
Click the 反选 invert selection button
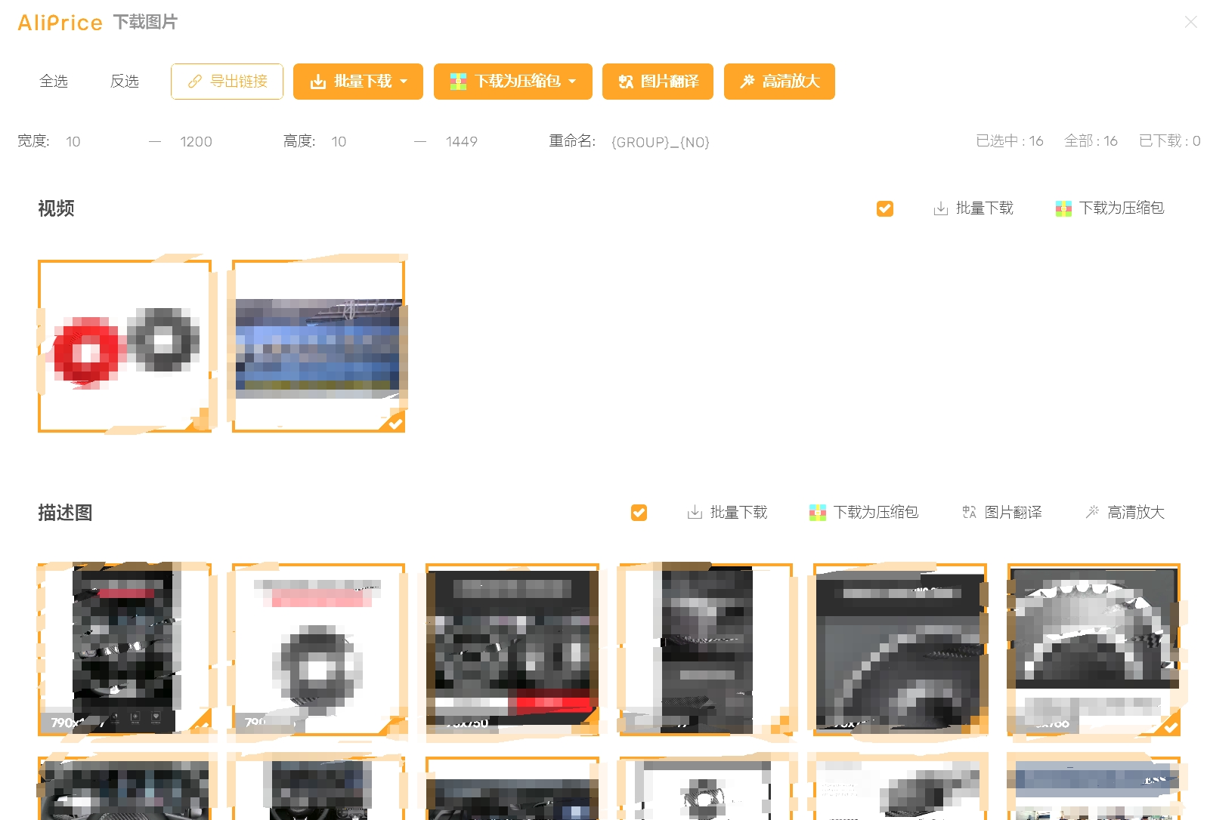click(125, 82)
